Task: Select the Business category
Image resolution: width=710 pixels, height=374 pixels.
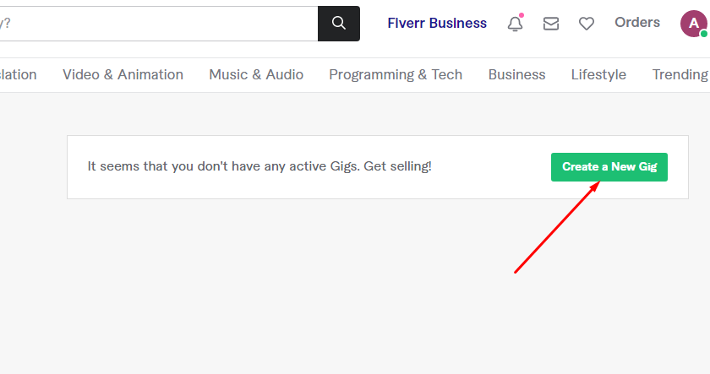Action: pos(516,74)
